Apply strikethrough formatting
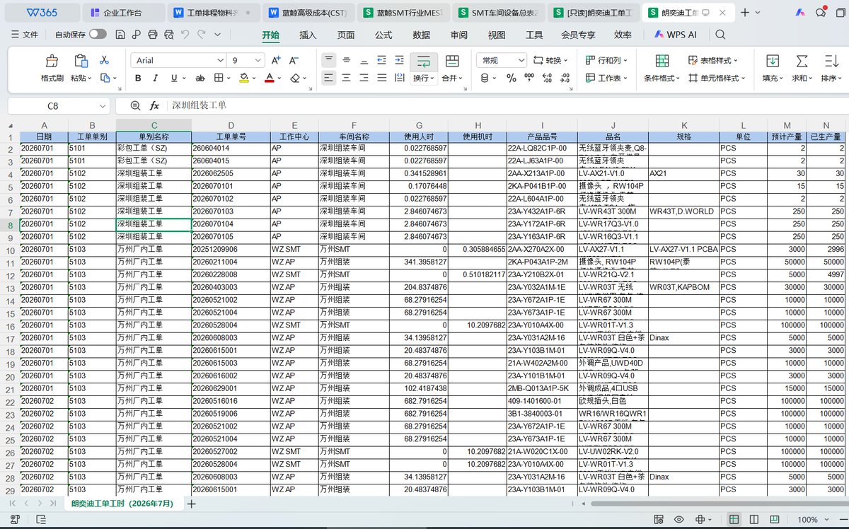 click(x=200, y=78)
